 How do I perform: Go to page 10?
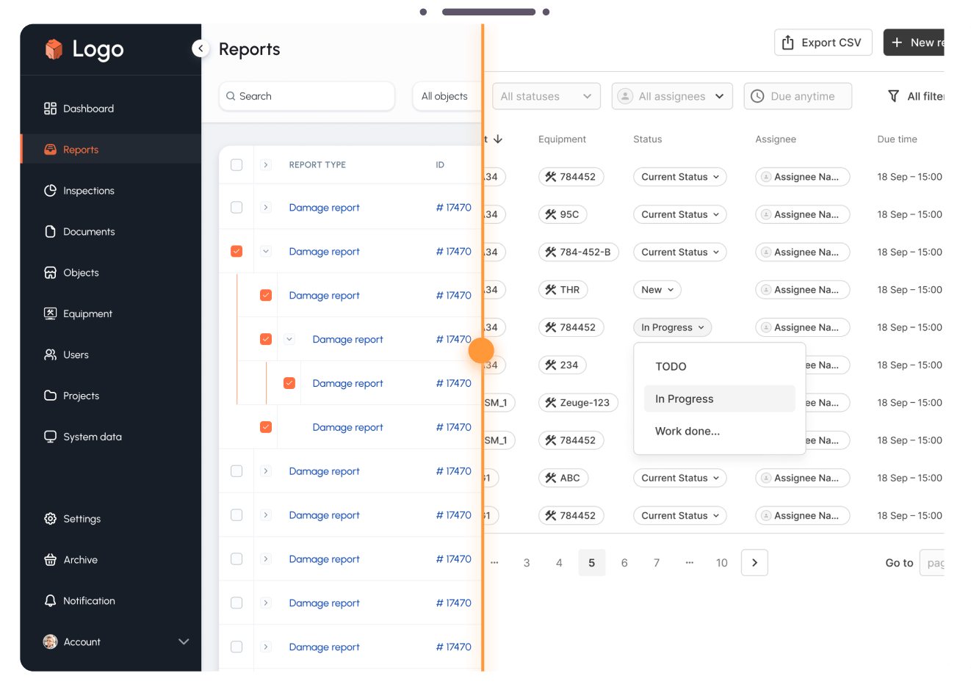722,563
